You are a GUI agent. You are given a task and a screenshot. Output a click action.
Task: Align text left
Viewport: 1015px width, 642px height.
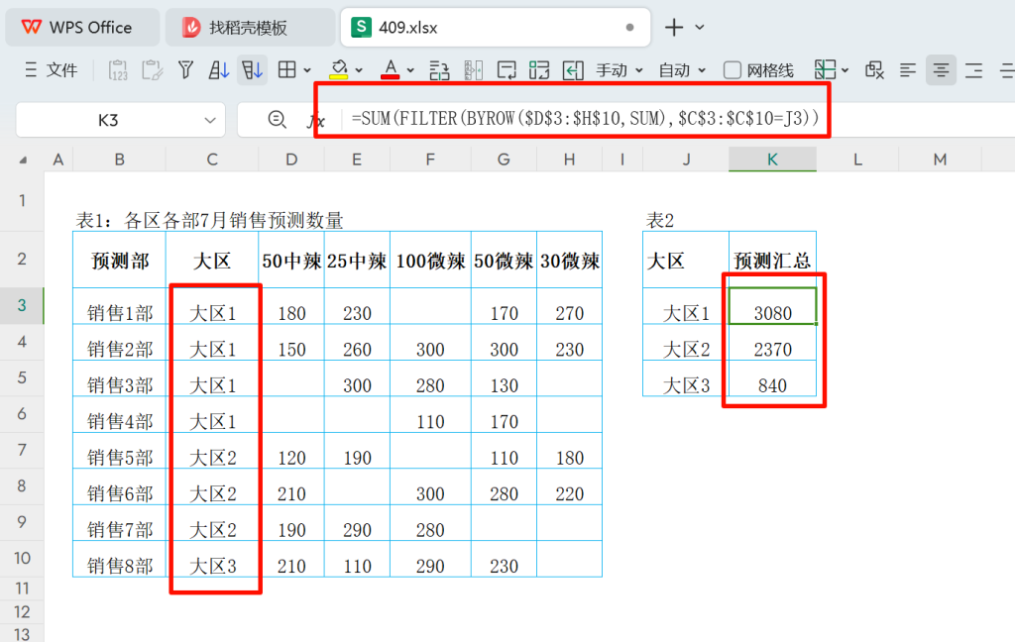point(908,70)
